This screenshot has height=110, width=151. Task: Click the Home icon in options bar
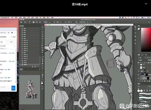tap(21, 22)
